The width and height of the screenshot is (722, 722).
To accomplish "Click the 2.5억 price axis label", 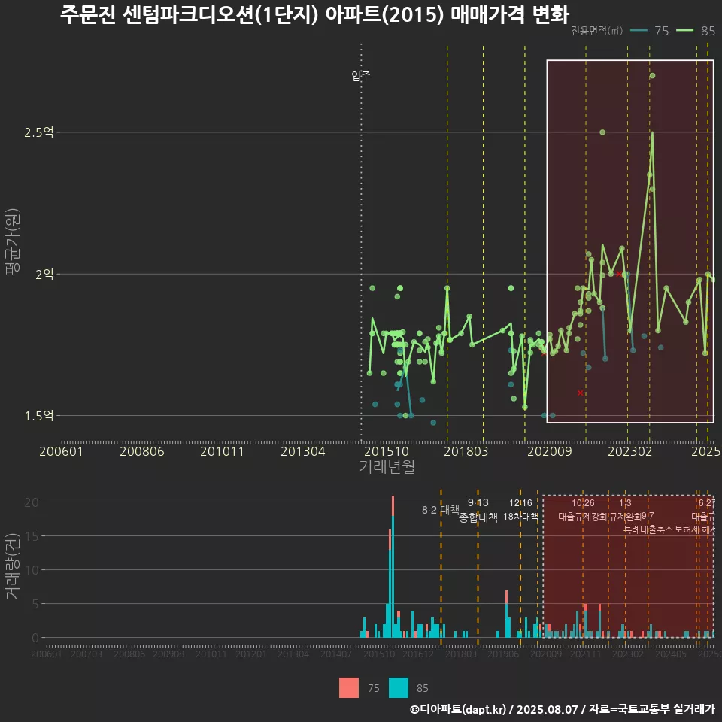I will pyautogui.click(x=38, y=132).
